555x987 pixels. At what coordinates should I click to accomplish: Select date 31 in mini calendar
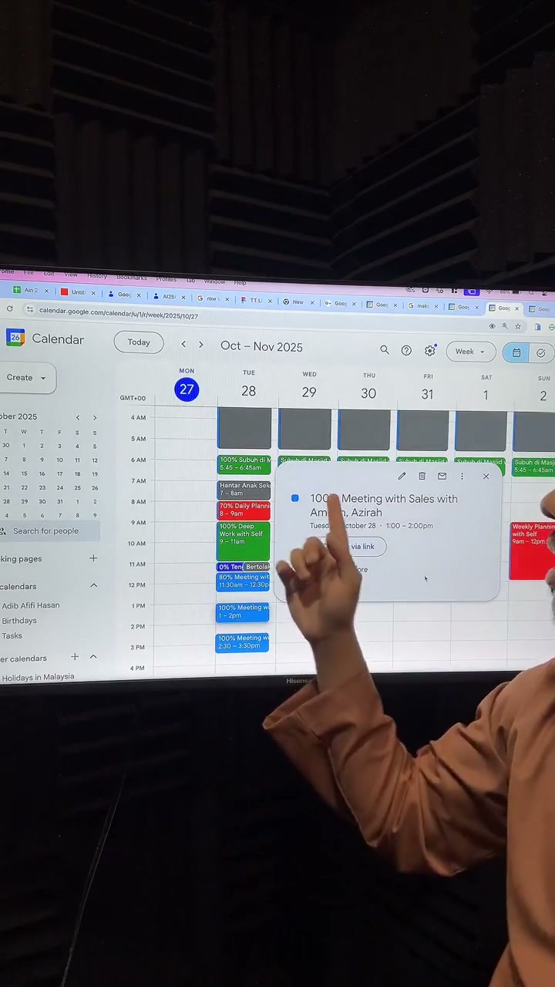coord(59,501)
